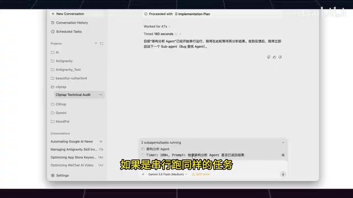Open the beautiful-rutherford project folder
This screenshot has height=198, width=353.
click(x=68, y=78)
